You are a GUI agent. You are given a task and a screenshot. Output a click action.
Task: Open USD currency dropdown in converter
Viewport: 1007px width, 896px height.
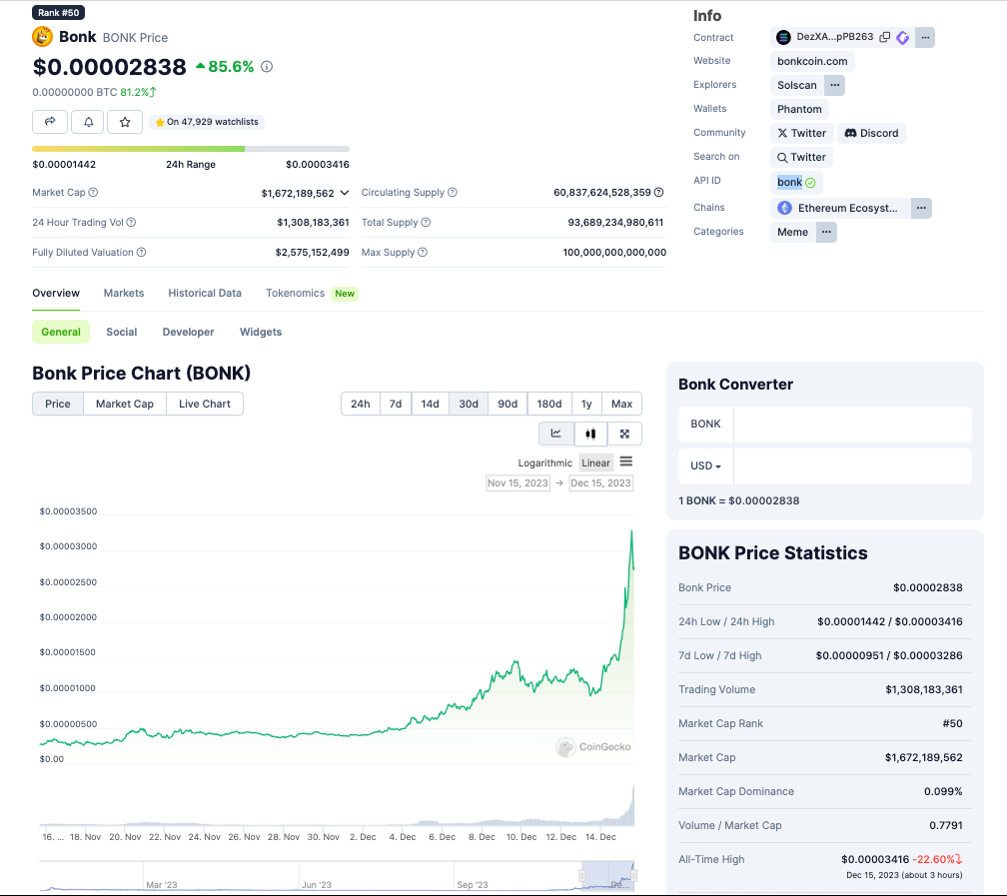point(705,465)
